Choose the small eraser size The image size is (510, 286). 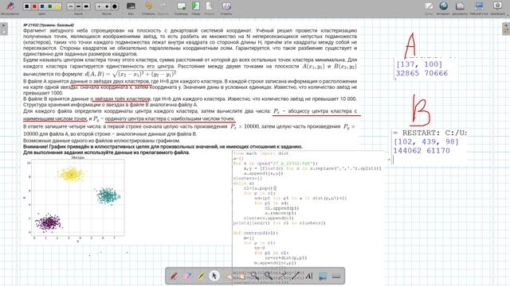(99, 6)
